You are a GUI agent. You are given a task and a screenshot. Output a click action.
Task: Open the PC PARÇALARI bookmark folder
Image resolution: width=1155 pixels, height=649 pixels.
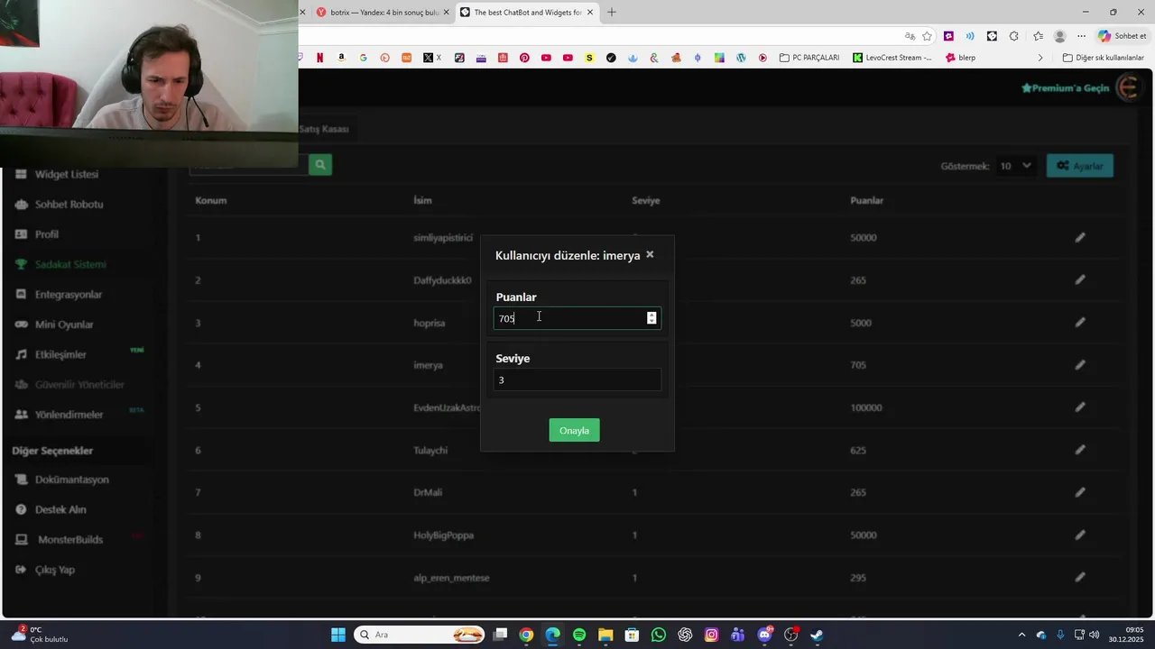click(809, 58)
